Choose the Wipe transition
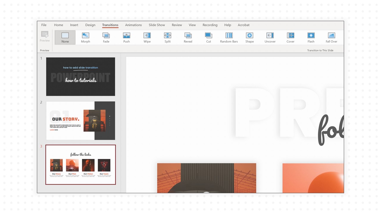Viewport: 381px width, 214px height. [147, 37]
